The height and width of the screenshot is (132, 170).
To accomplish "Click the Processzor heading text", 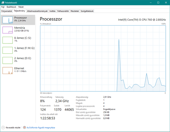I will pyautogui.click(x=51, y=19).
